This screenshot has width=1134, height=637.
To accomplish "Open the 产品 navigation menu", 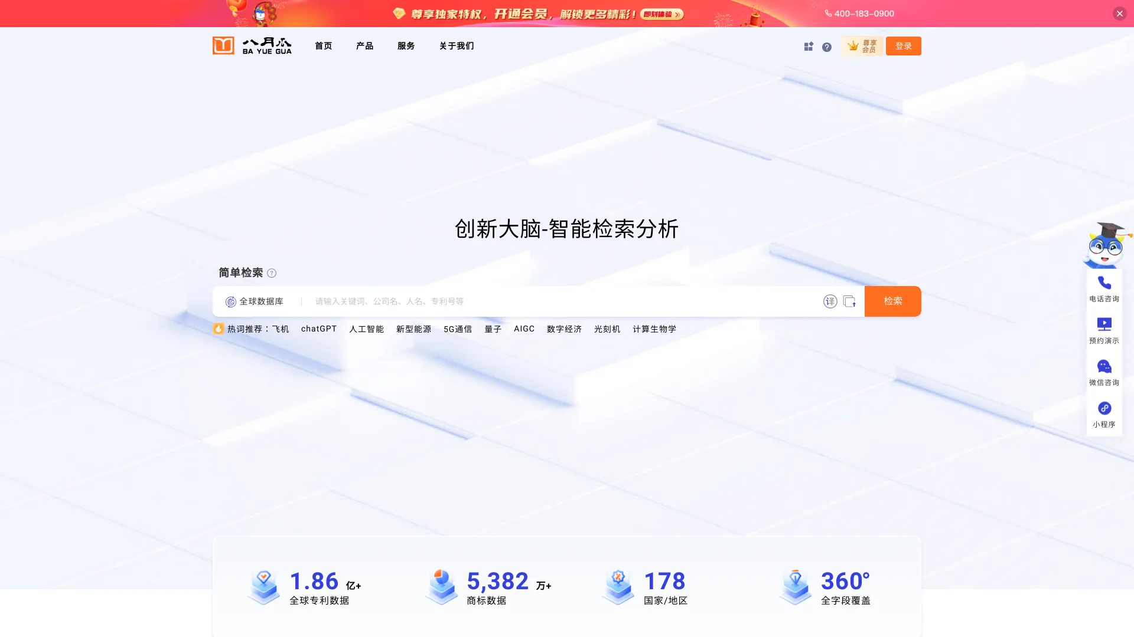I will (364, 45).
